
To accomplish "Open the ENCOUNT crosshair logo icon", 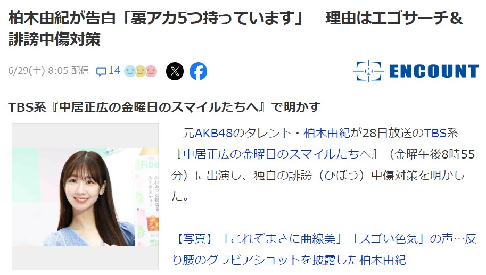I will 368,71.
